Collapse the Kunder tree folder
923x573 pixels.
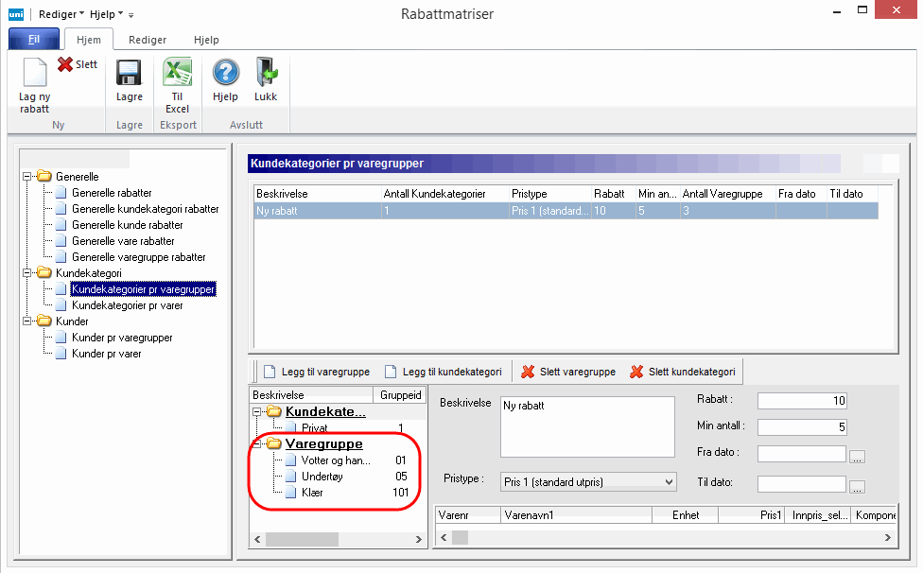[x=27, y=321]
